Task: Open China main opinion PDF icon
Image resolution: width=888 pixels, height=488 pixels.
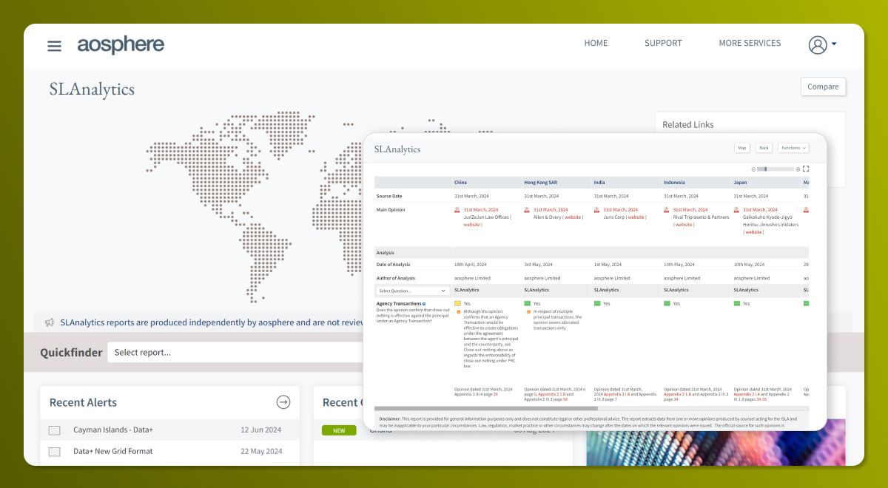Action: click(x=457, y=210)
